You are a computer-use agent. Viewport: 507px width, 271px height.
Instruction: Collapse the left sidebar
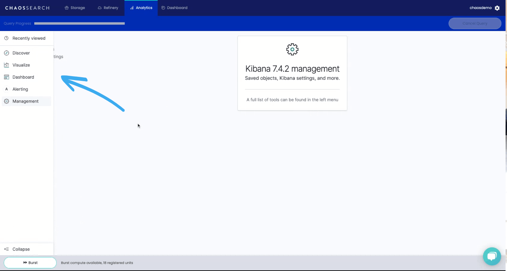click(6, 249)
